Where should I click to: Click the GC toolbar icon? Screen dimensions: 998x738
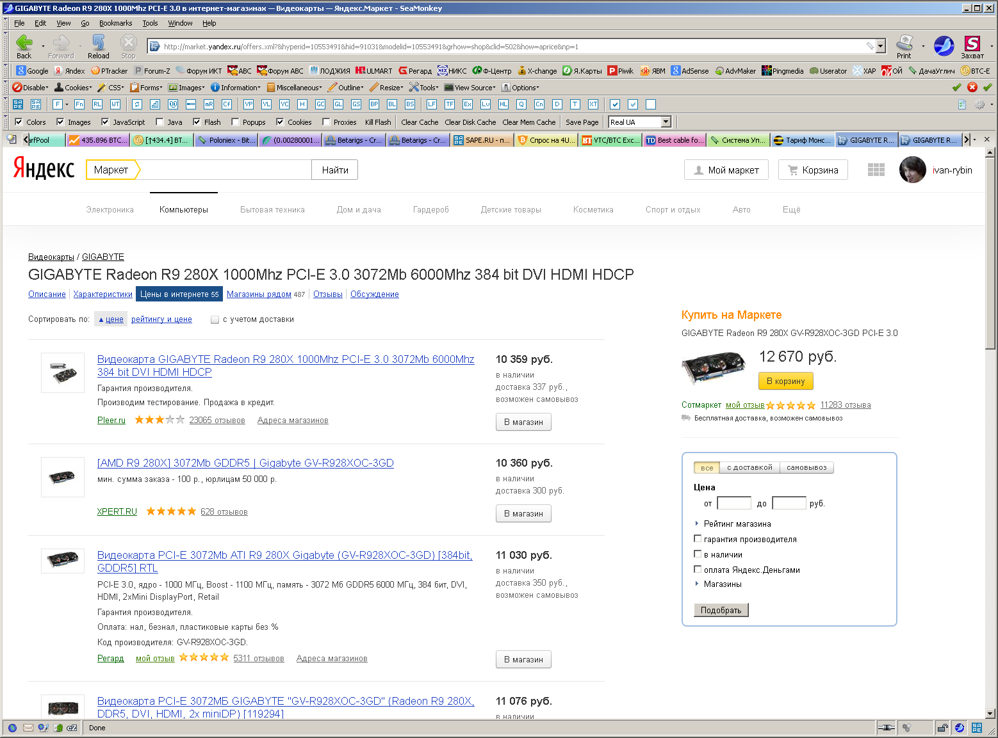(320, 104)
